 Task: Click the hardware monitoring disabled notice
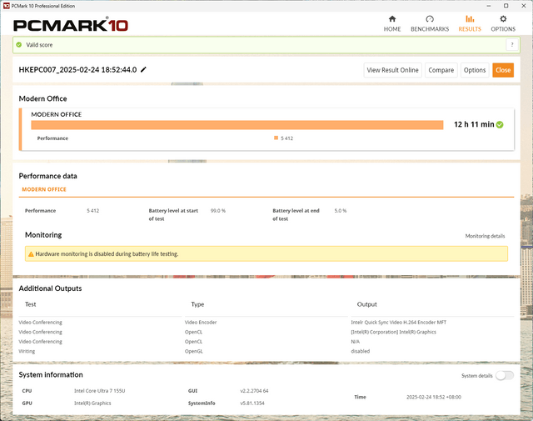pyautogui.click(x=266, y=254)
